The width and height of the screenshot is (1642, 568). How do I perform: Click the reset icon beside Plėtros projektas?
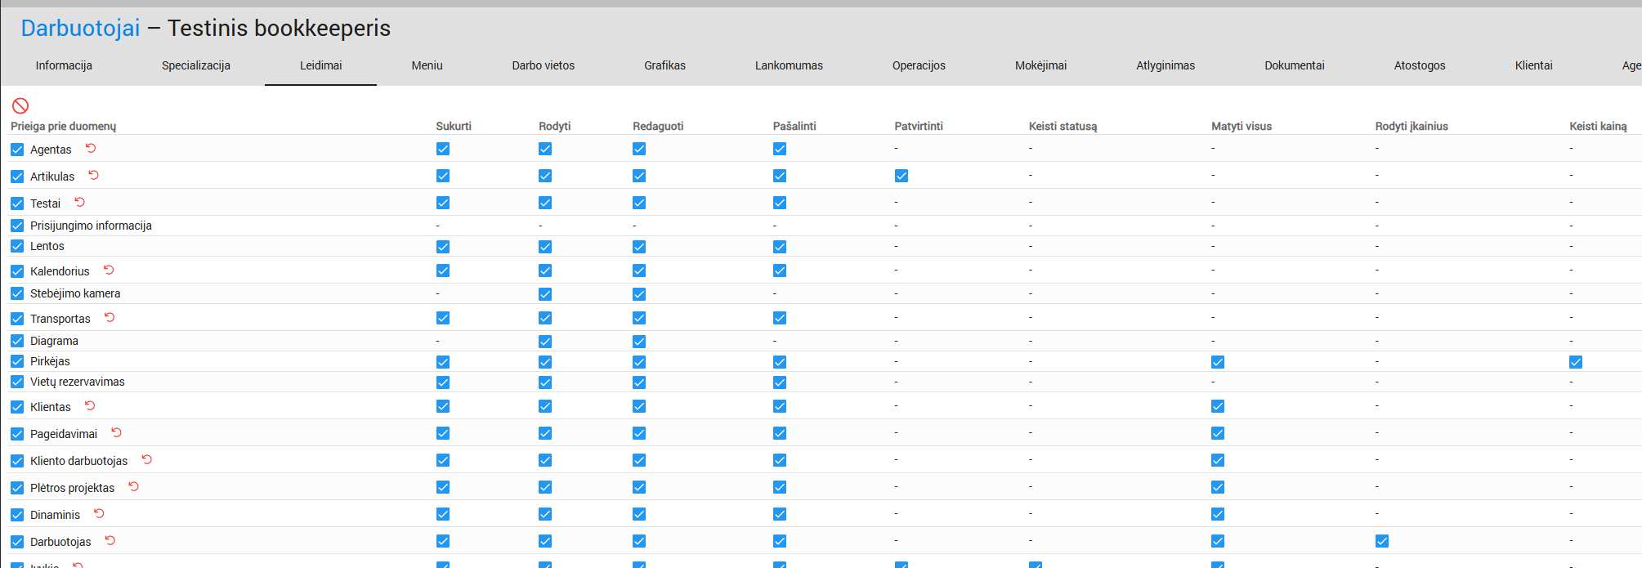(134, 486)
